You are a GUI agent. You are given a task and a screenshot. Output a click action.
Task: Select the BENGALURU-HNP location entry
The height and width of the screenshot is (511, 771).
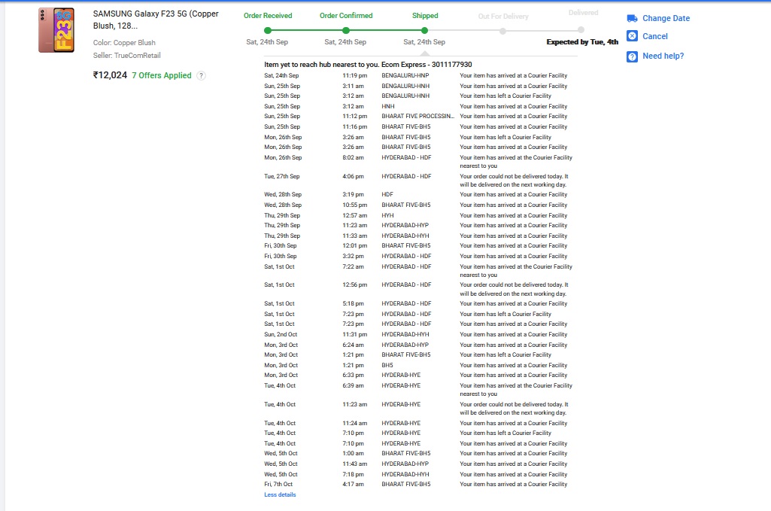pyautogui.click(x=405, y=76)
